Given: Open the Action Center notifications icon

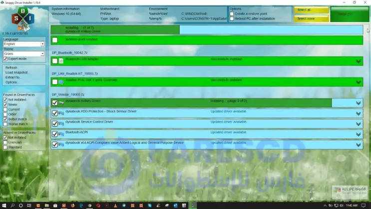Looking at the screenshot, I should (364, 205).
